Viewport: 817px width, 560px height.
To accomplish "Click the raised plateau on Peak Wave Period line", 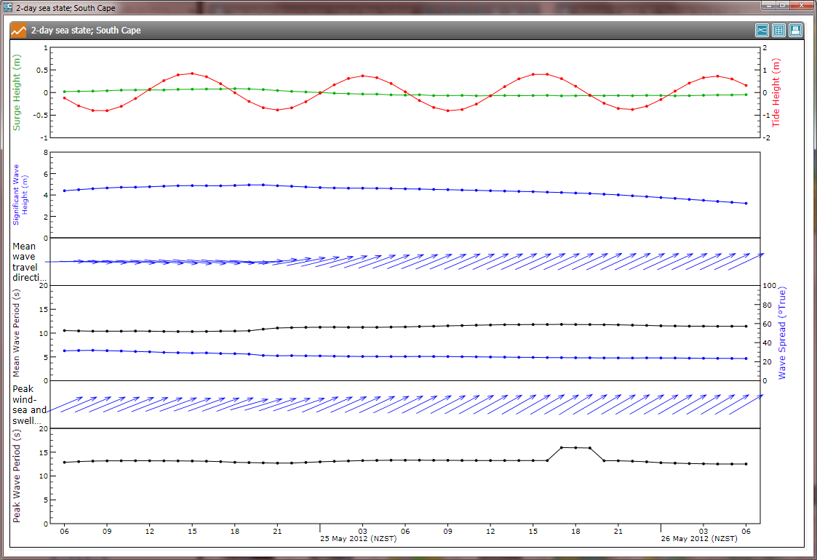I will (575, 447).
